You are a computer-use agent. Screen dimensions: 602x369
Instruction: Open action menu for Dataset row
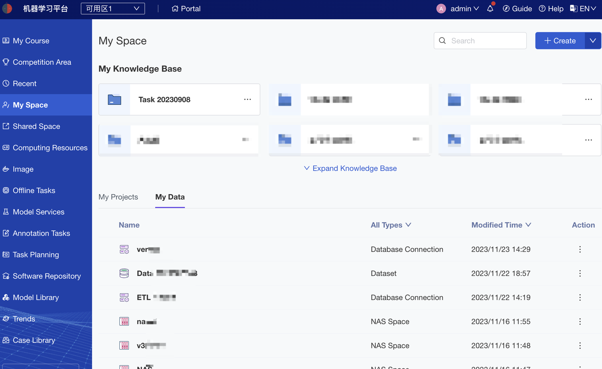click(x=580, y=274)
